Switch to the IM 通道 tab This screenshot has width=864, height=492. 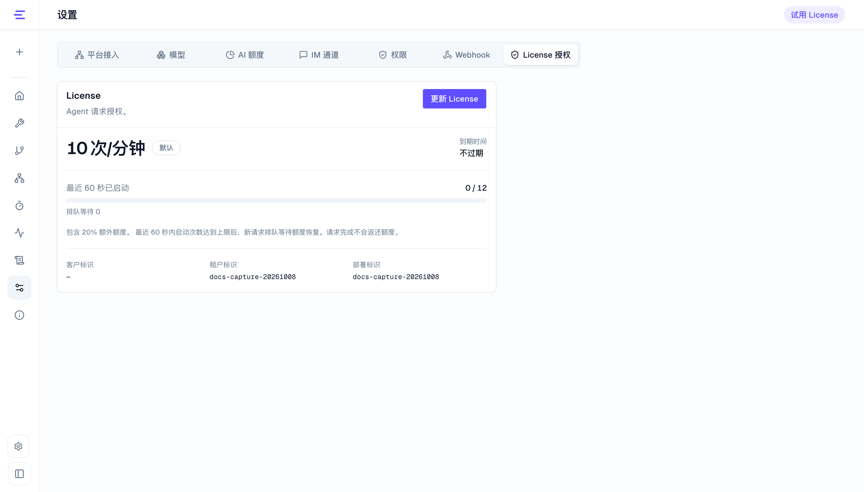pyautogui.click(x=319, y=55)
